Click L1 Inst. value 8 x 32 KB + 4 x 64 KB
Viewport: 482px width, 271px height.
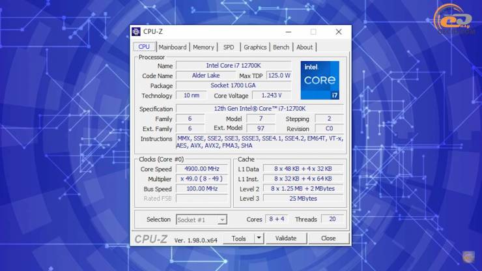pos(303,178)
